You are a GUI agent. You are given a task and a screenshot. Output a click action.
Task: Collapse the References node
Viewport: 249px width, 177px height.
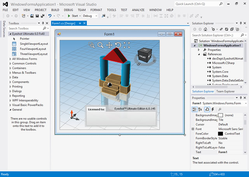pos(199,54)
